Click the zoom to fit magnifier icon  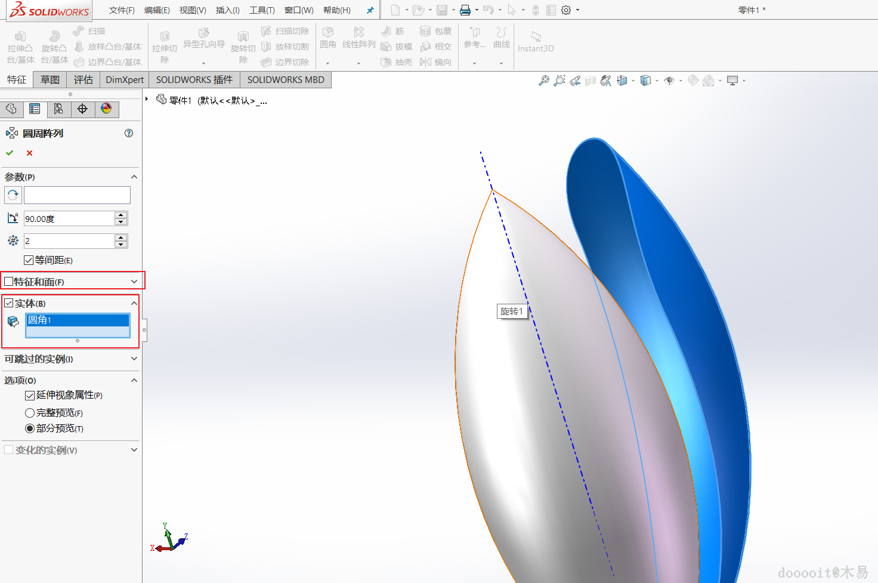coord(543,81)
